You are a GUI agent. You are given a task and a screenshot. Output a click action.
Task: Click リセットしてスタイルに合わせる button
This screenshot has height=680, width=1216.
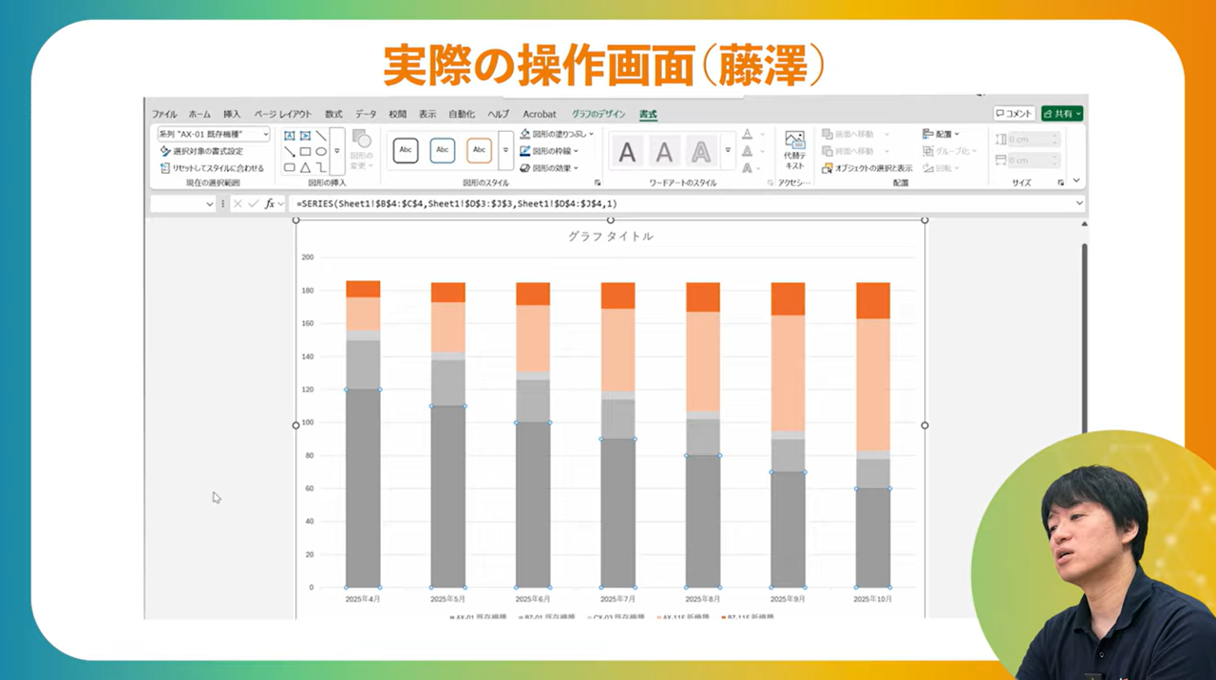pyautogui.click(x=211, y=168)
